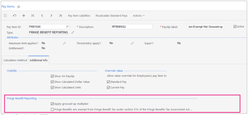Switch to the Calculation Method tab
Screen dimensions: 248x115
[x=15, y=60]
